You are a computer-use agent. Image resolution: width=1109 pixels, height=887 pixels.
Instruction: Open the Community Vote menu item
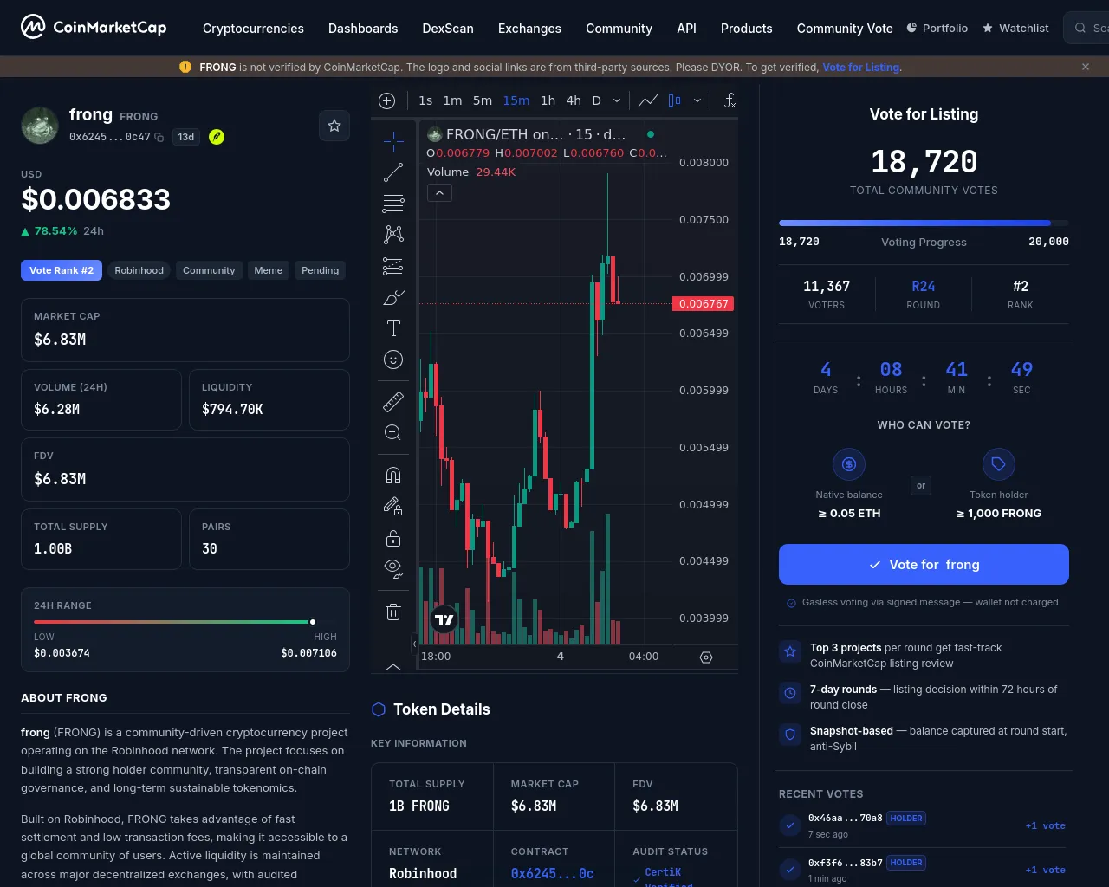(845, 28)
